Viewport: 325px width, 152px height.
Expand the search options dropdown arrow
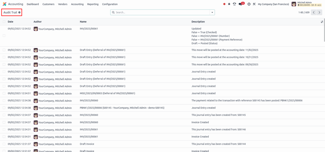pos(212,12)
